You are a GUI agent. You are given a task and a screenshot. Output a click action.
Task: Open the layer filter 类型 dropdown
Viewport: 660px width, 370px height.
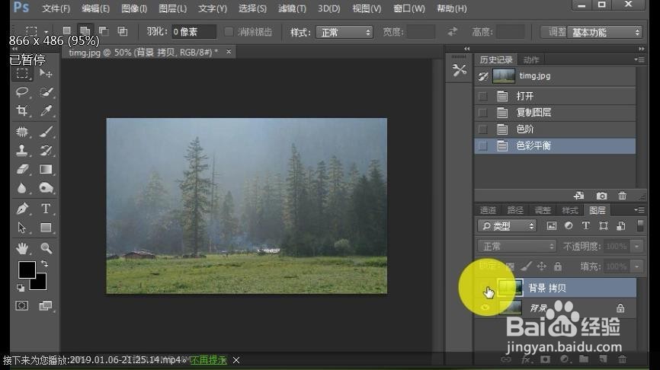507,226
